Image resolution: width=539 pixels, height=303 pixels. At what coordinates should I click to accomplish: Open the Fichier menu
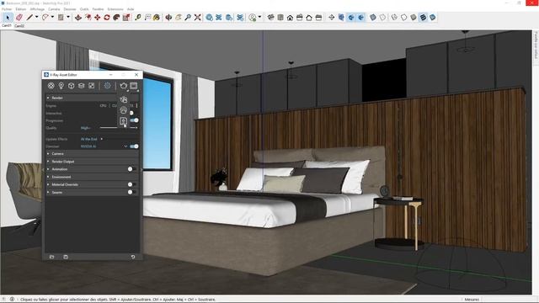[7, 9]
